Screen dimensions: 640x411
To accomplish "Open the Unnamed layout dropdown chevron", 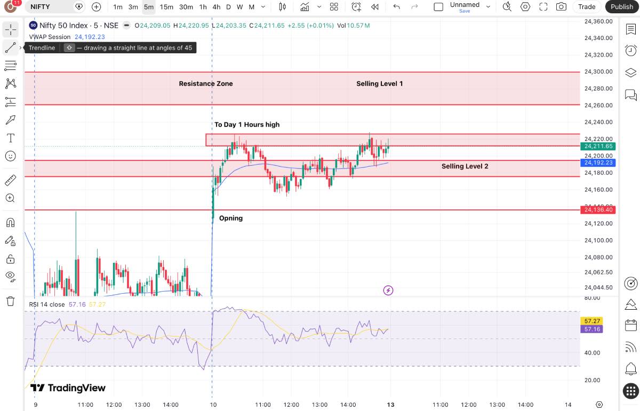I will [x=488, y=7].
